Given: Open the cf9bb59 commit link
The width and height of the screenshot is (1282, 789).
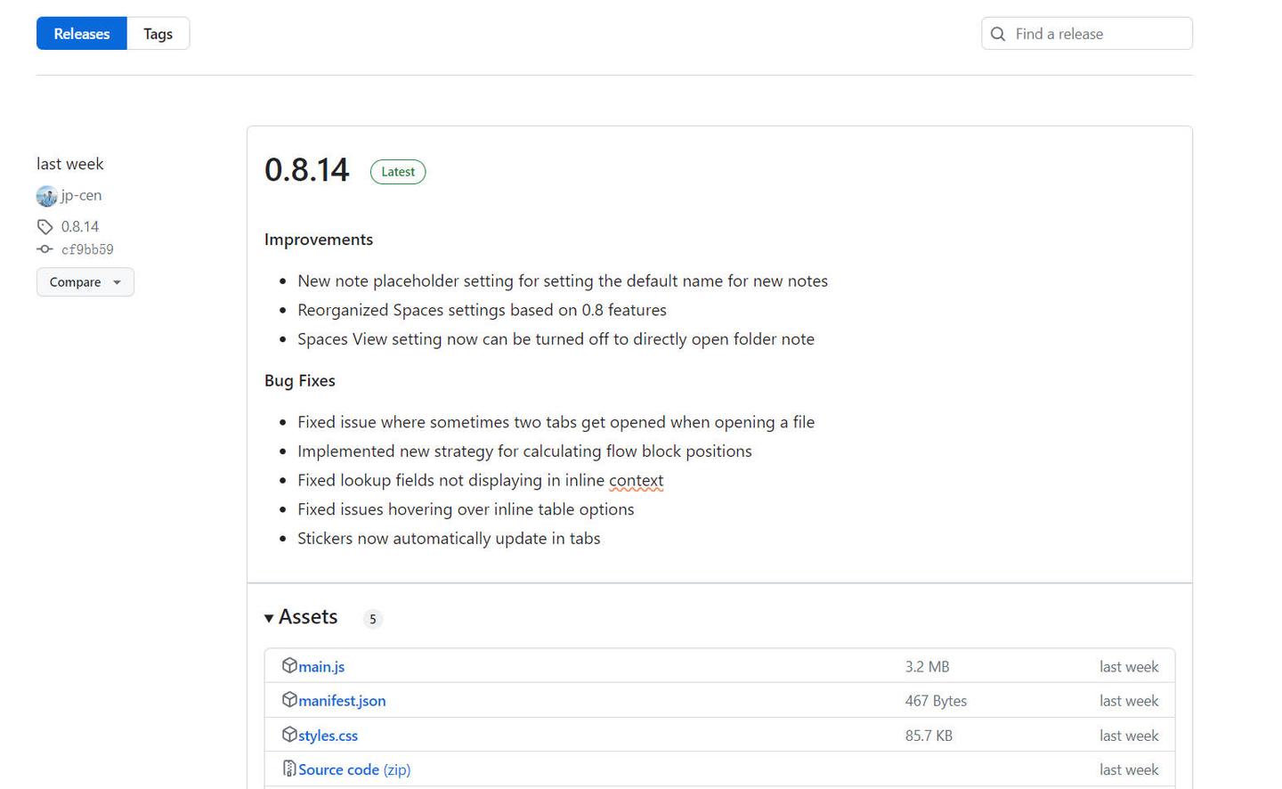Looking at the screenshot, I should pyautogui.click(x=87, y=250).
